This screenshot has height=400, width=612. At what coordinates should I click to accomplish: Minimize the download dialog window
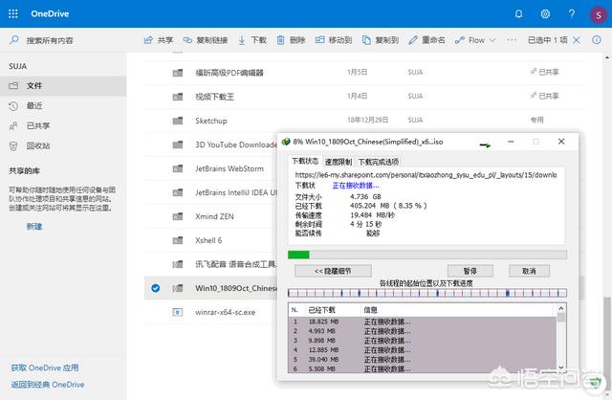tap(511, 142)
